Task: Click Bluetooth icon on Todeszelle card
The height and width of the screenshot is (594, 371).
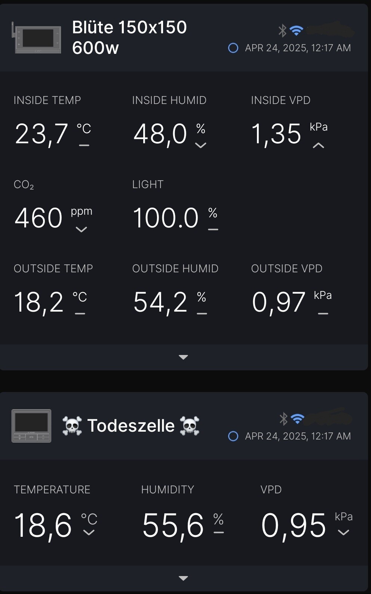Action: (x=284, y=419)
